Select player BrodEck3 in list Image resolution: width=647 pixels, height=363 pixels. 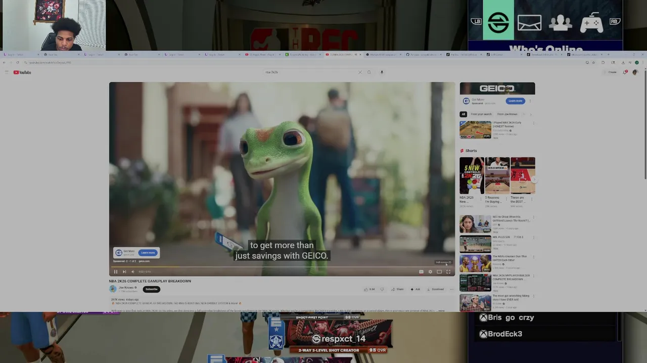(x=500, y=334)
